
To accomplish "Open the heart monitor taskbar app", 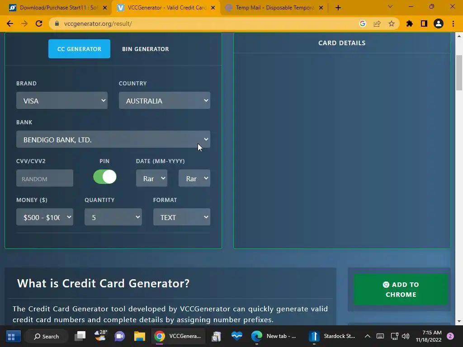I will (237, 336).
